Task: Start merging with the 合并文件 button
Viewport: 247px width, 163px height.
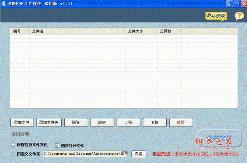Action: click(219, 138)
